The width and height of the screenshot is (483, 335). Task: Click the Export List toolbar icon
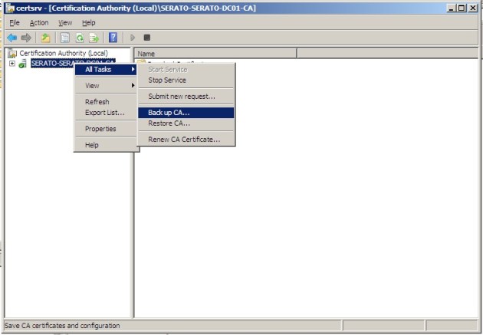click(x=94, y=37)
